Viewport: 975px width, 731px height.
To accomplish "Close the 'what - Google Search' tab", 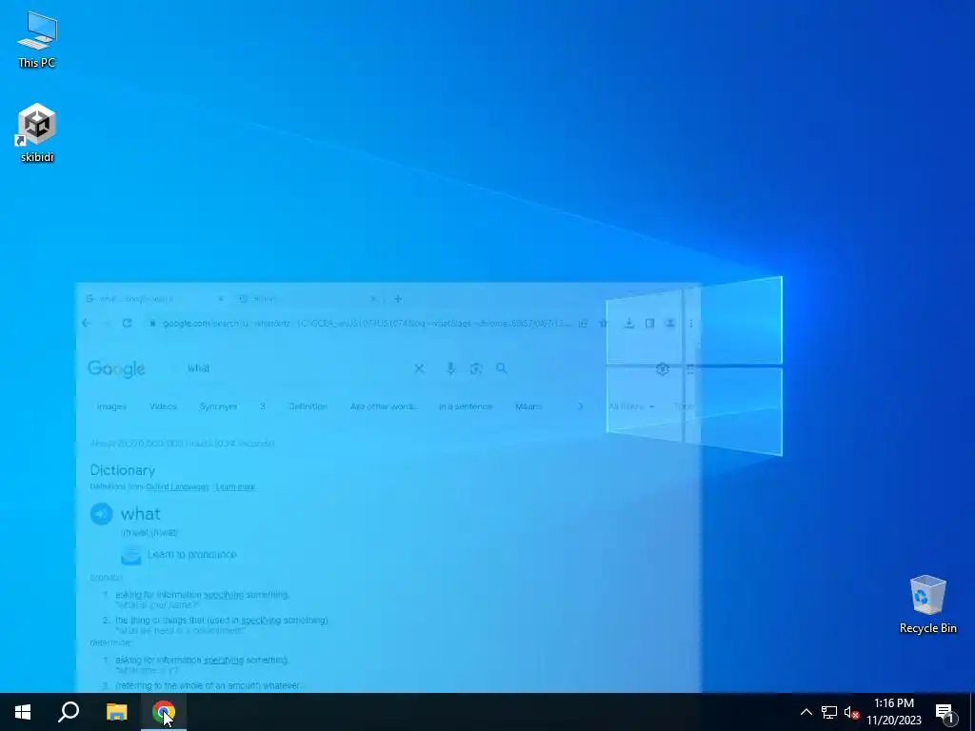I will (220, 299).
